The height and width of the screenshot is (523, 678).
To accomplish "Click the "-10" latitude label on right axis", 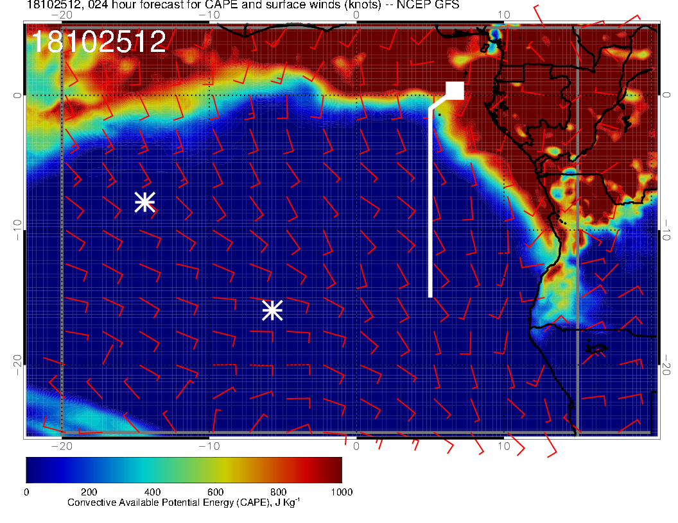I will pos(665,230).
